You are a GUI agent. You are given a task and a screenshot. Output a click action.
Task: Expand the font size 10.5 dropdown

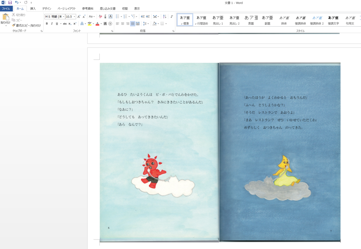(74, 17)
